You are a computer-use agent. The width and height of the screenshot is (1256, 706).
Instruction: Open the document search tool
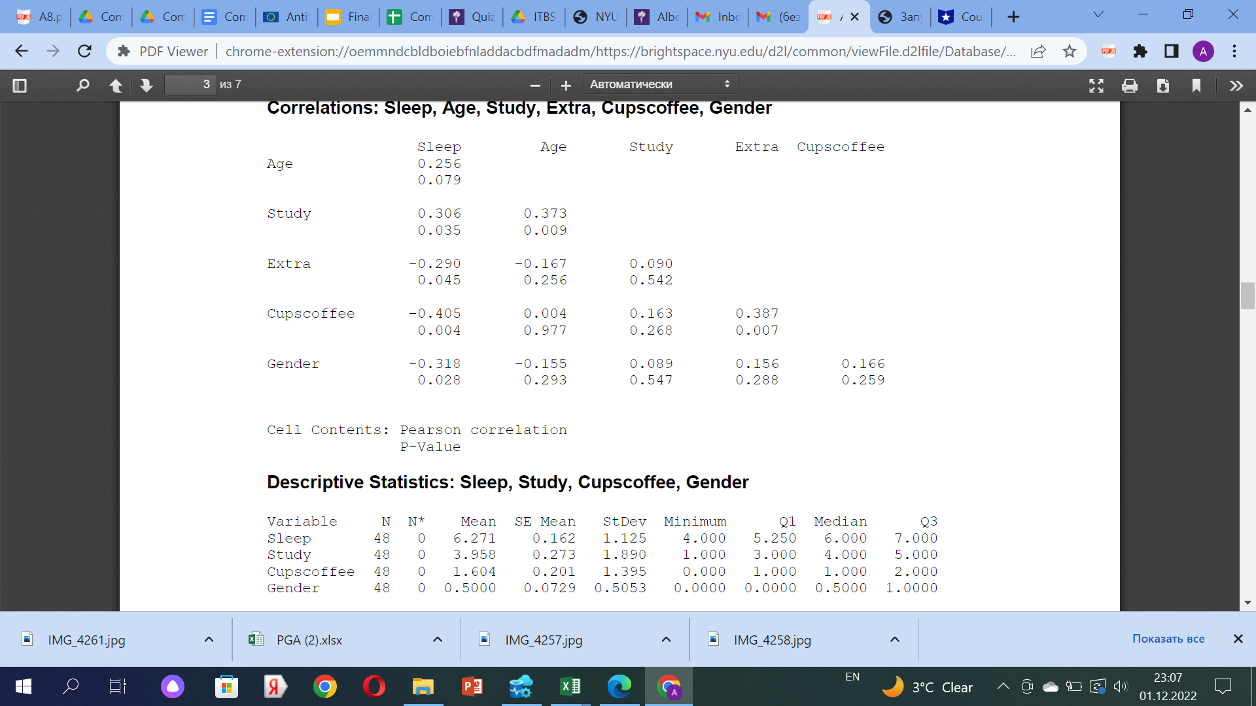click(82, 85)
